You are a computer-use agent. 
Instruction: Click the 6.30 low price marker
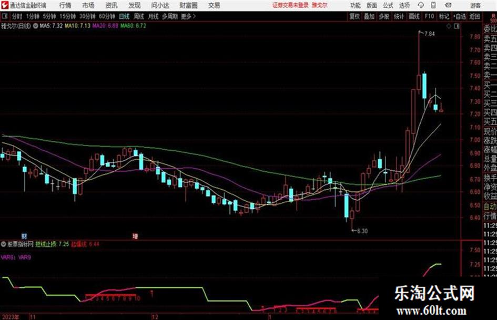pos(362,231)
